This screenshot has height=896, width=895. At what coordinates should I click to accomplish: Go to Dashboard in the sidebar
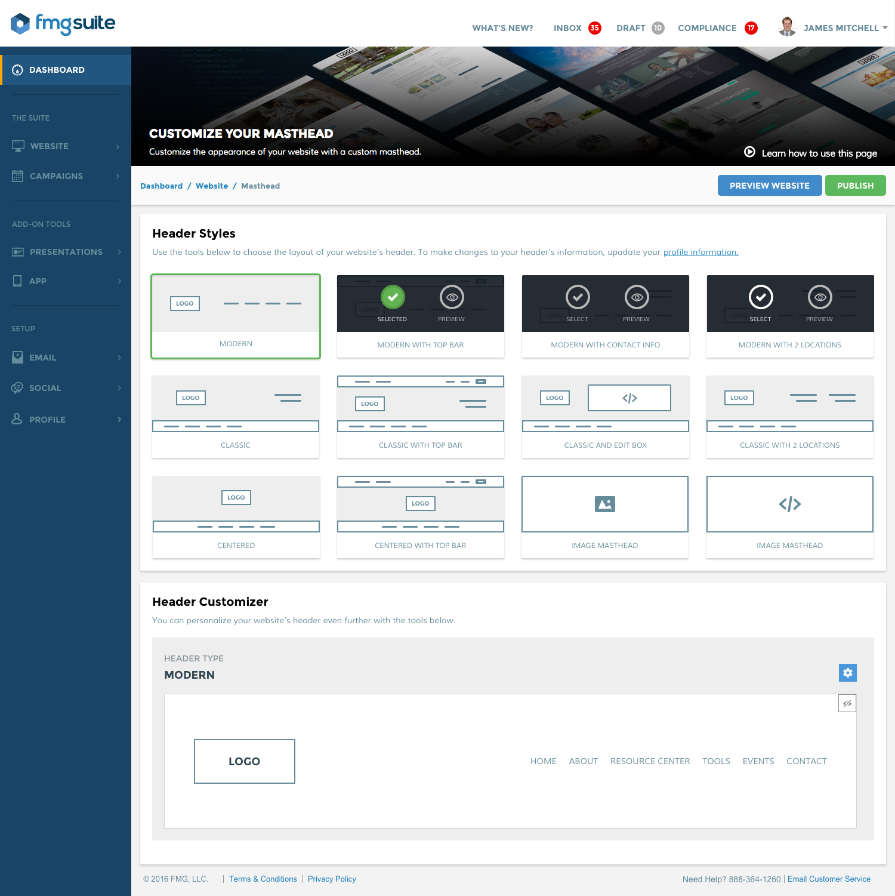click(57, 70)
